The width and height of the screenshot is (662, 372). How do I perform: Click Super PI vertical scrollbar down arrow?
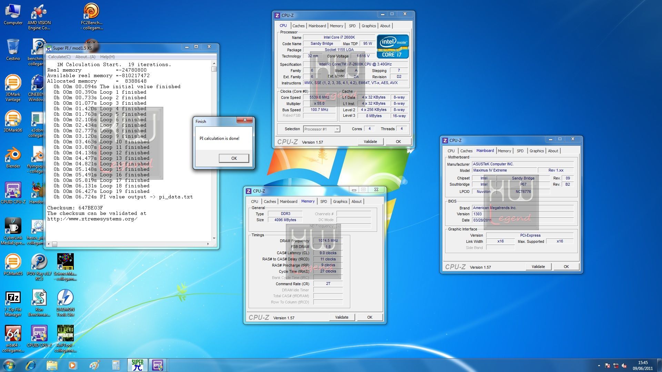click(214, 238)
